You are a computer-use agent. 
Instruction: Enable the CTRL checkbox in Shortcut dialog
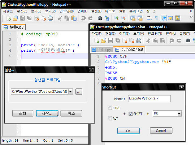(x=110, y=108)
